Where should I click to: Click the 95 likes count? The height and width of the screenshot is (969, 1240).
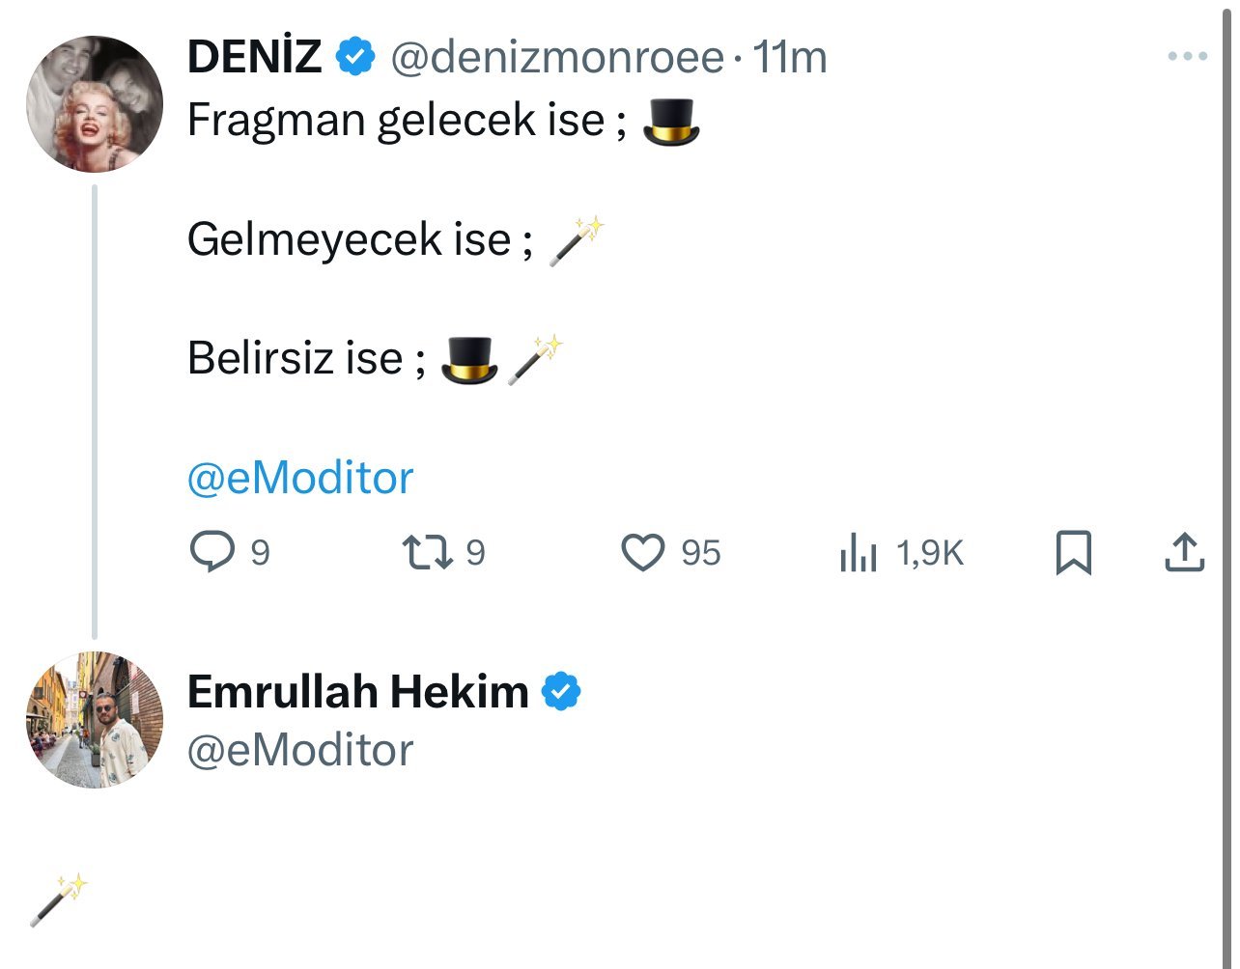point(701,553)
